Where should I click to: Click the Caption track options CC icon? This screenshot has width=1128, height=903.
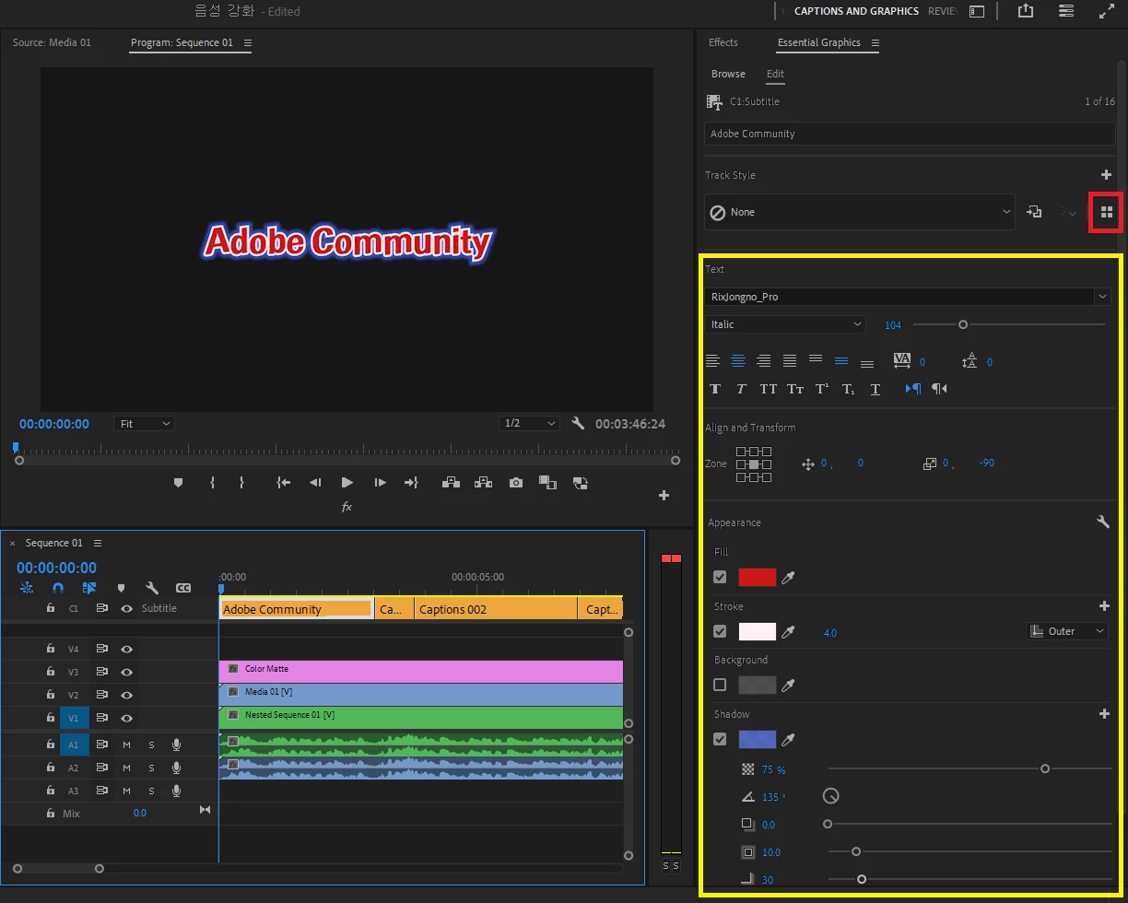183,587
